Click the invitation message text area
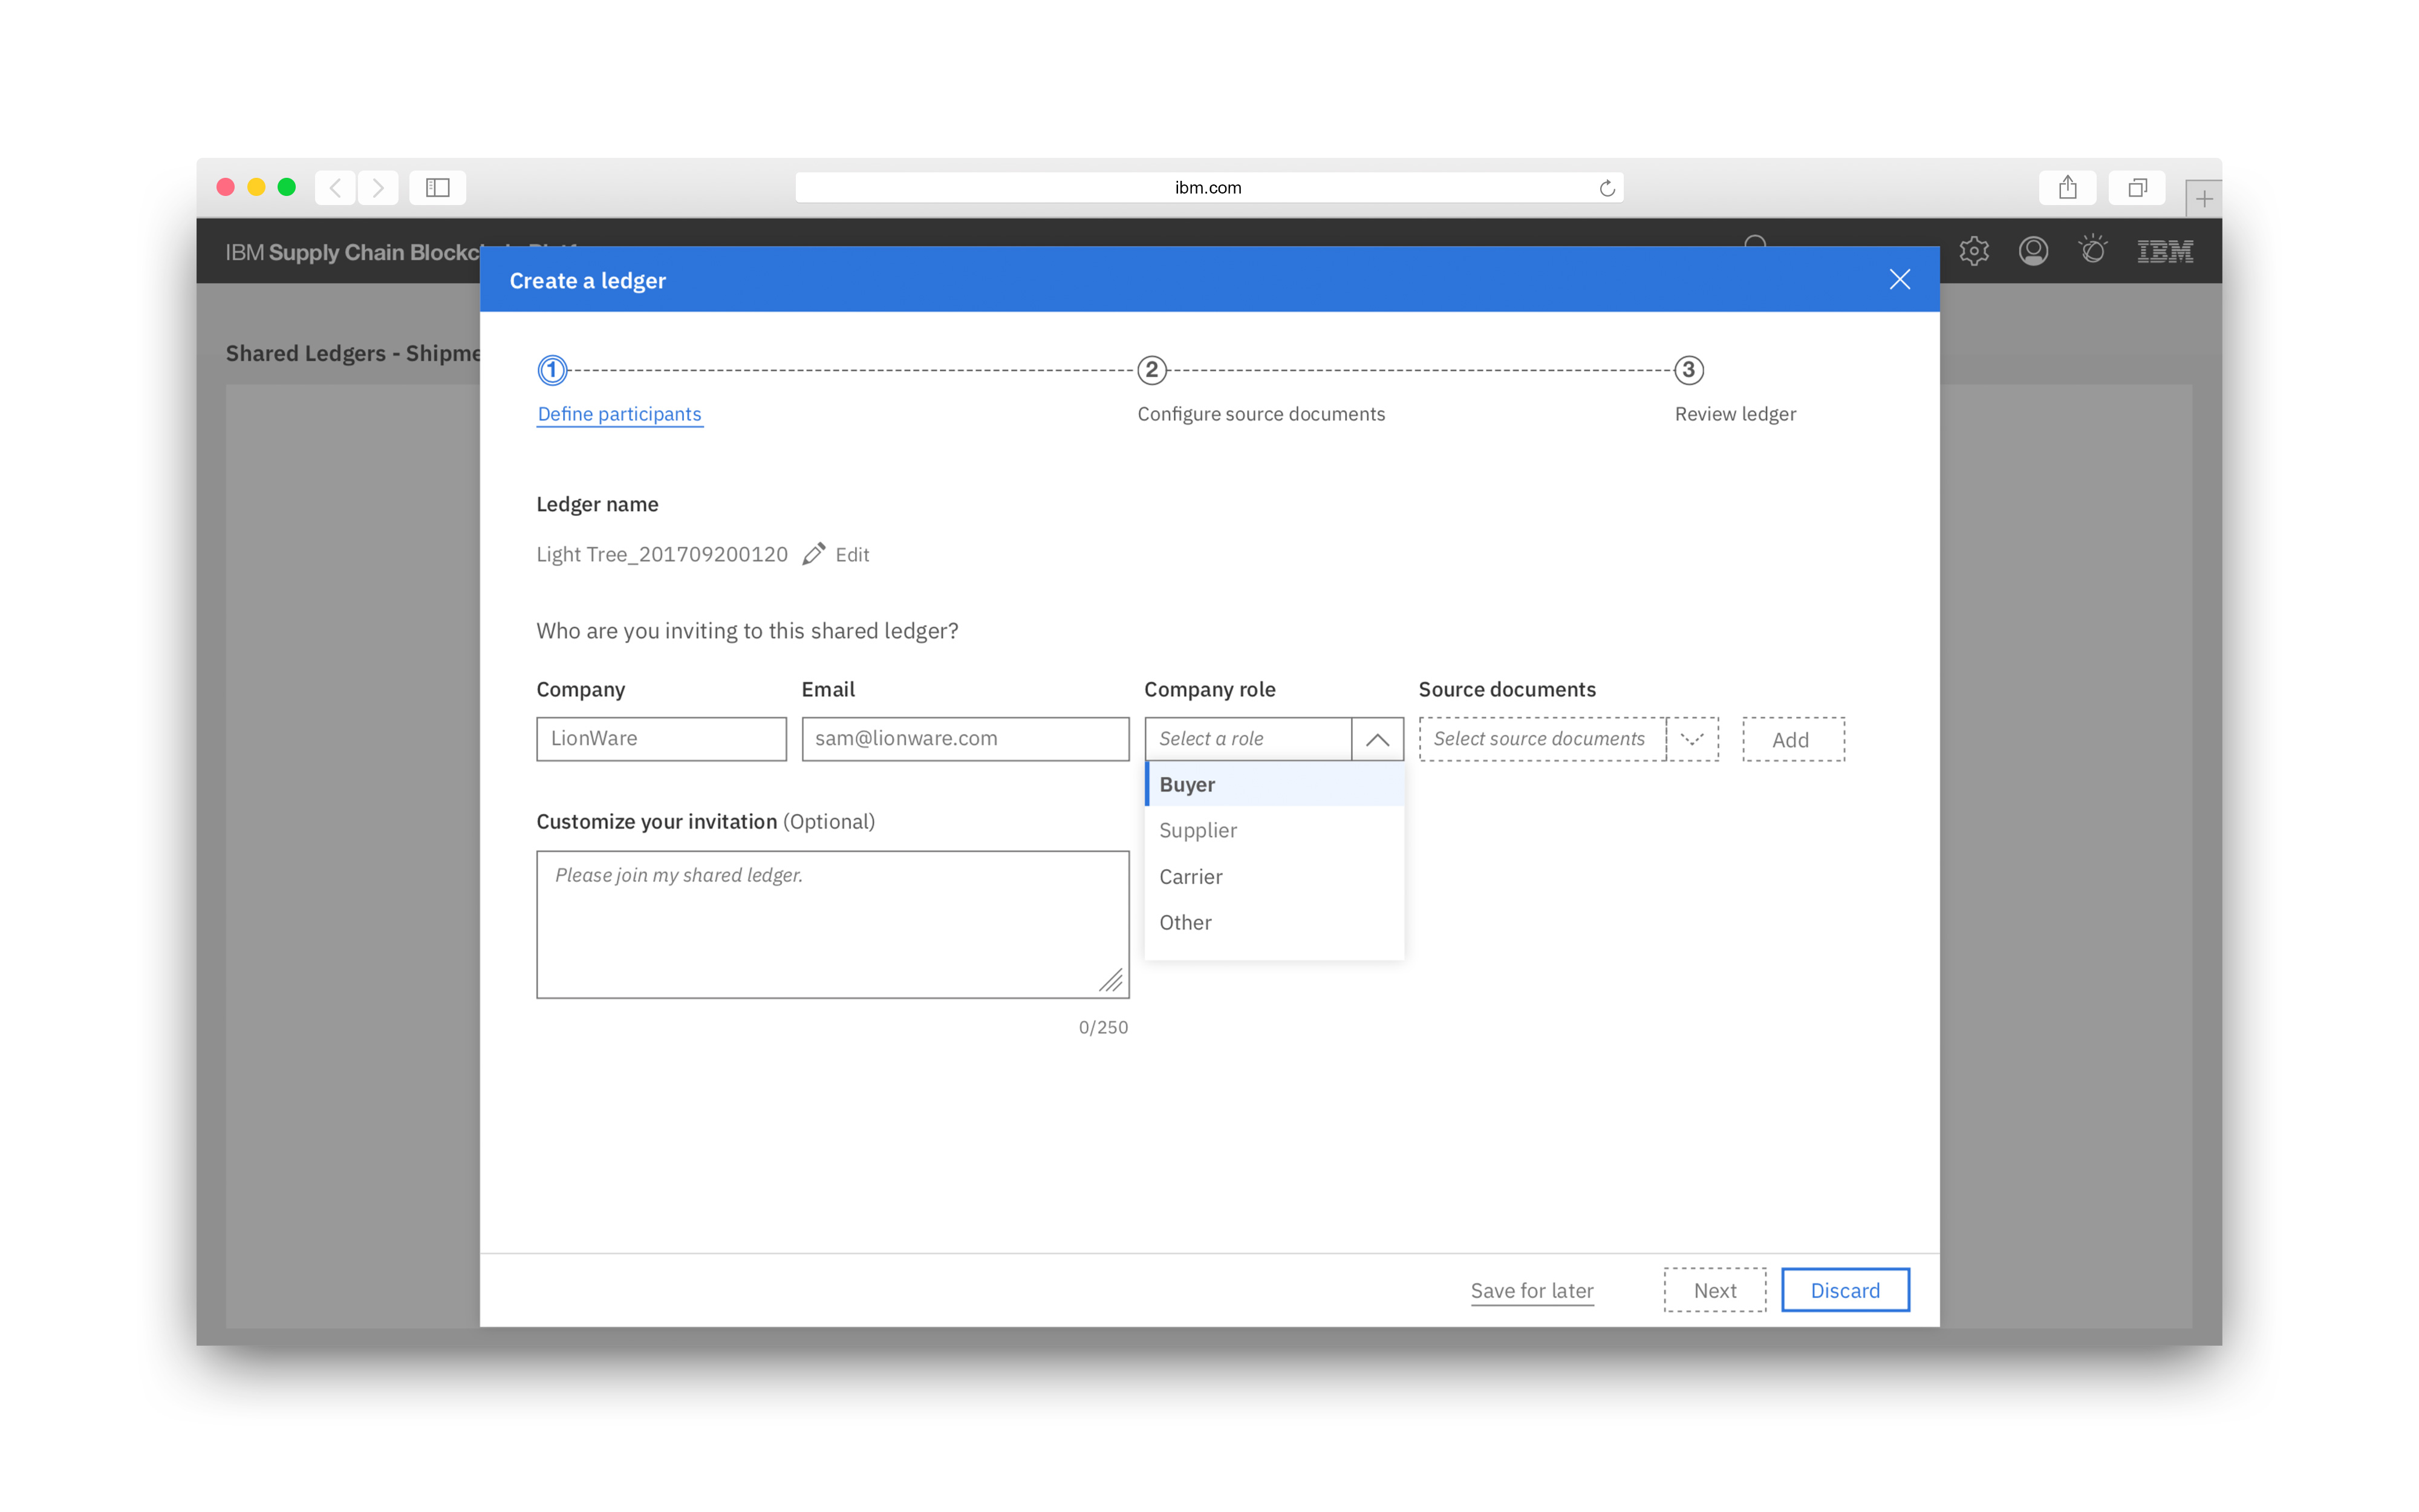The width and height of the screenshot is (2419, 1512). [833, 924]
